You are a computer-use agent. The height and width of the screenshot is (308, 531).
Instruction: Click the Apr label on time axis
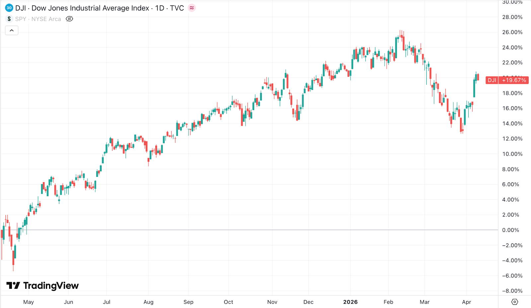(x=467, y=302)
